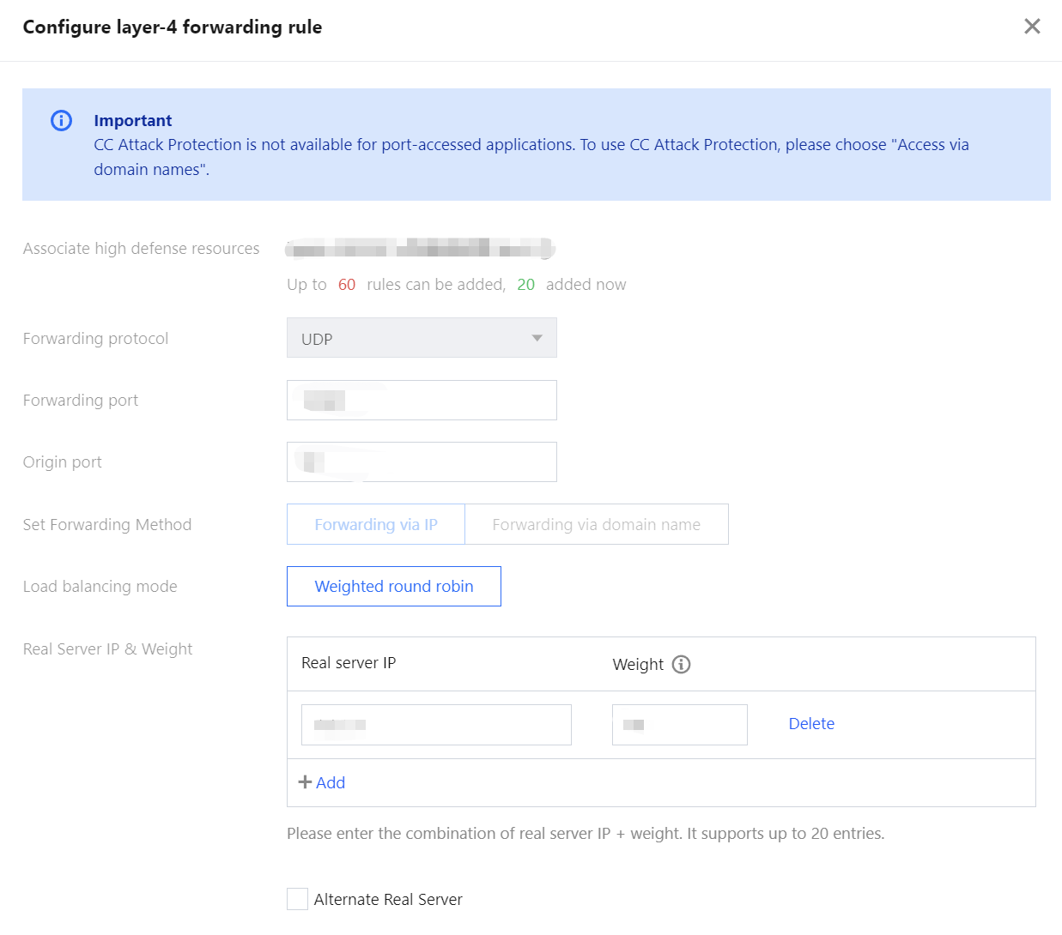Switch to Forwarding via domain name
The height and width of the screenshot is (935, 1062).
pos(596,524)
